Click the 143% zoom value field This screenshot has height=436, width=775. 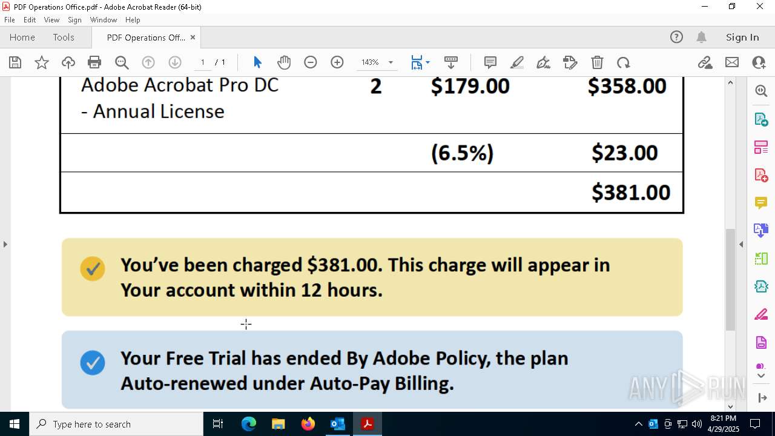[x=370, y=62]
